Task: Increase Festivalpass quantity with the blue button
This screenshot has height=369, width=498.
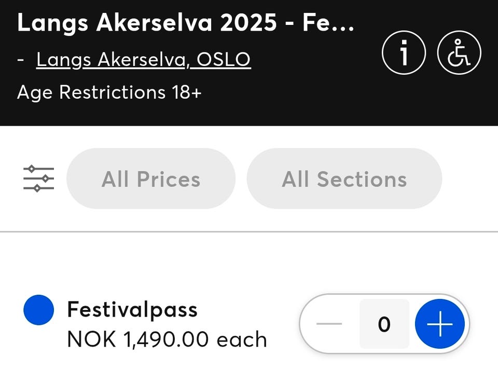Action: tap(439, 324)
